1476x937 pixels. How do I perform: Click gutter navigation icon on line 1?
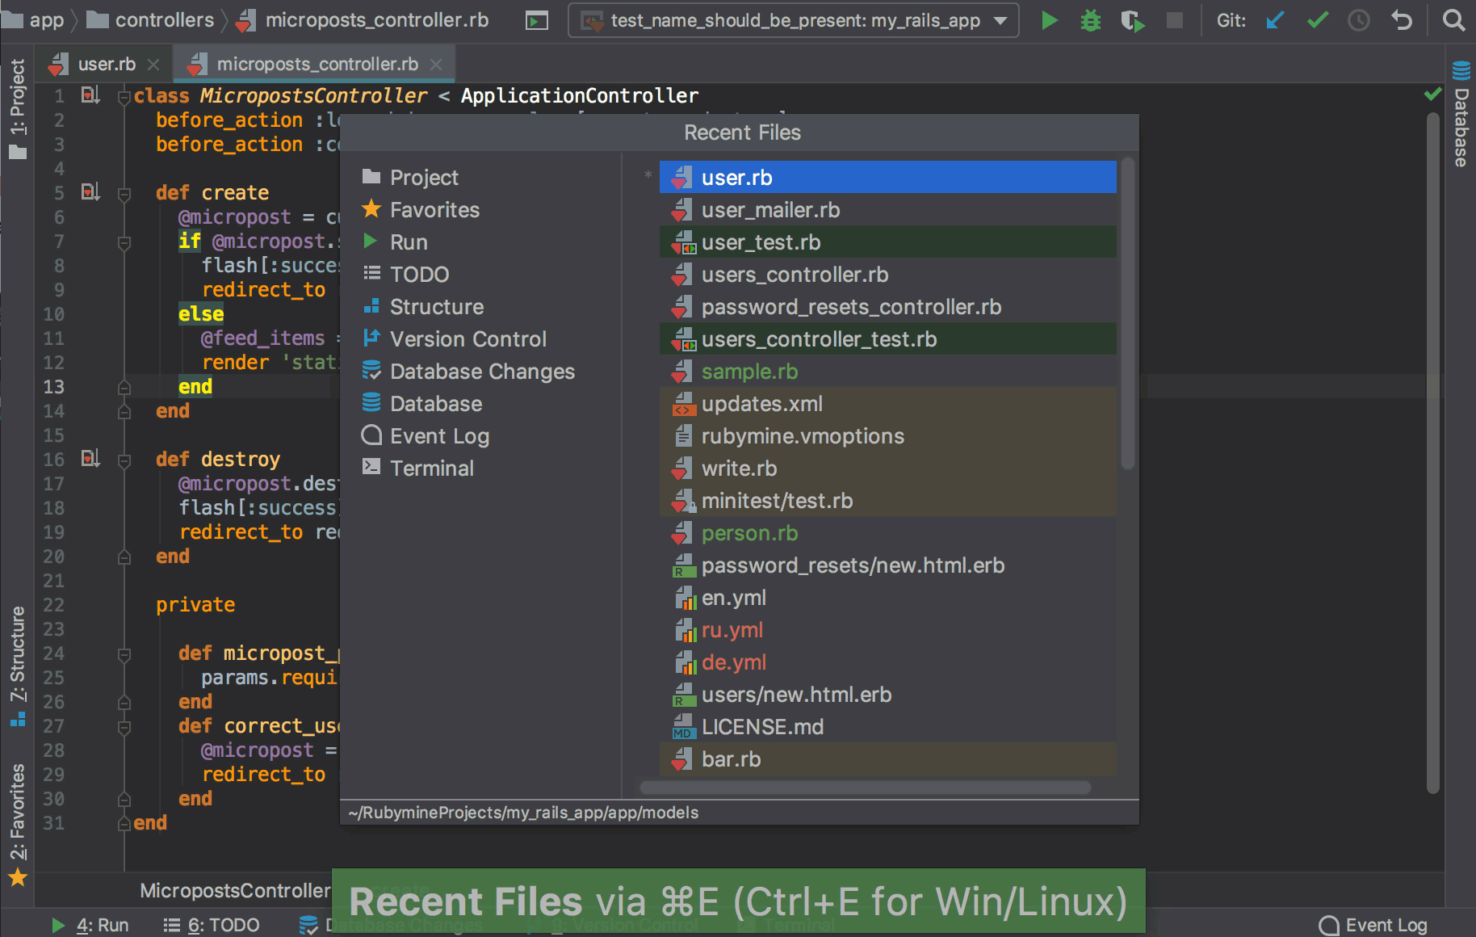point(90,95)
